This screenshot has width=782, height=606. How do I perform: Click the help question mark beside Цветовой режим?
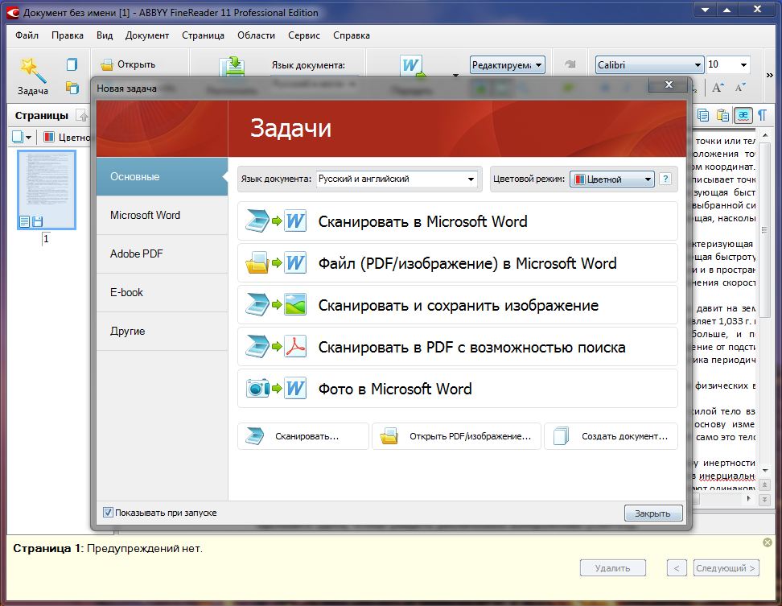coord(665,179)
